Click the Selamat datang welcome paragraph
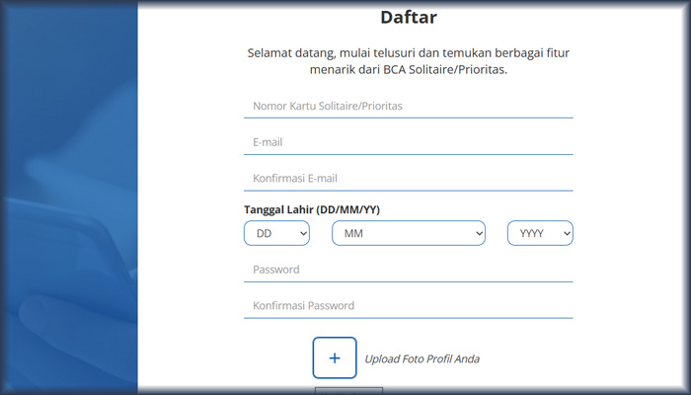 click(x=409, y=61)
